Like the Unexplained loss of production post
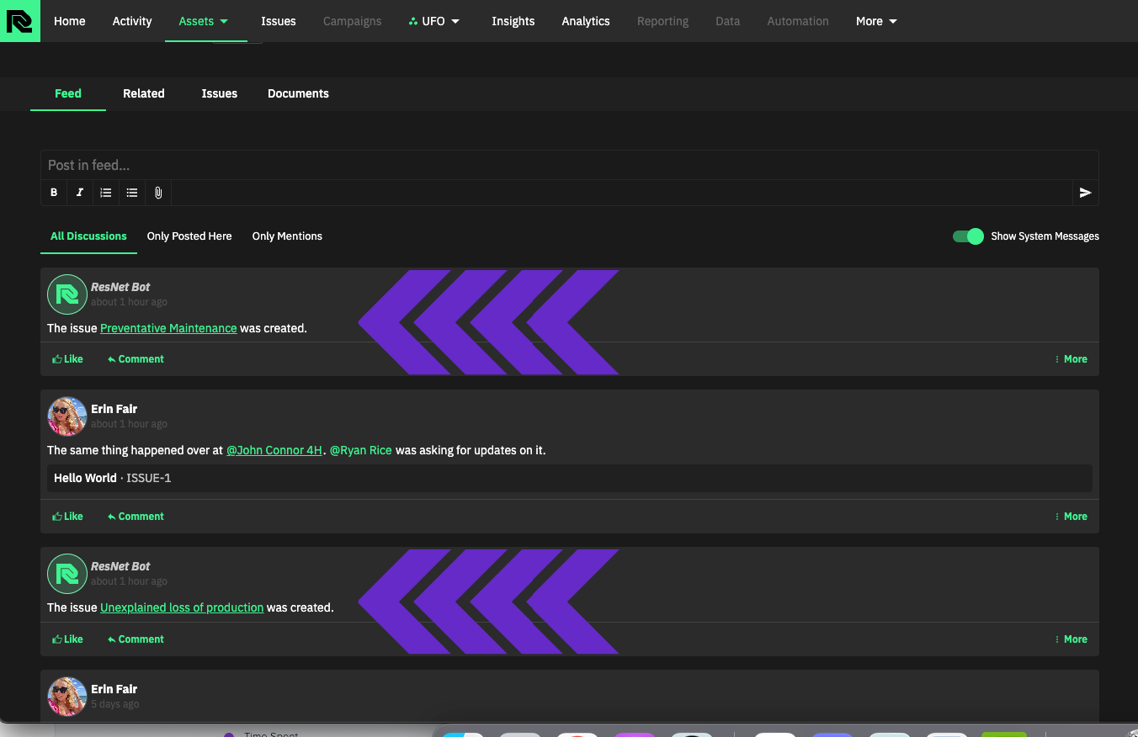 tap(67, 639)
